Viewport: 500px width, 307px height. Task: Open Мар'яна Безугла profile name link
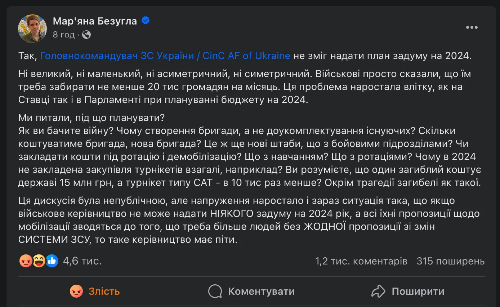(95, 21)
